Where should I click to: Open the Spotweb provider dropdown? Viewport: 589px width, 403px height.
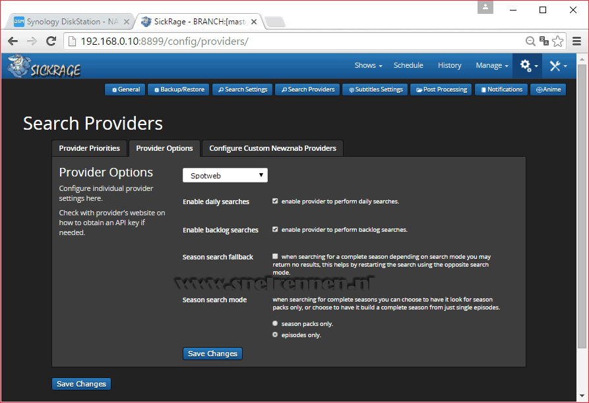pos(225,175)
